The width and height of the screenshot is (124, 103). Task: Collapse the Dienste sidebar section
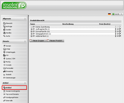25,41
